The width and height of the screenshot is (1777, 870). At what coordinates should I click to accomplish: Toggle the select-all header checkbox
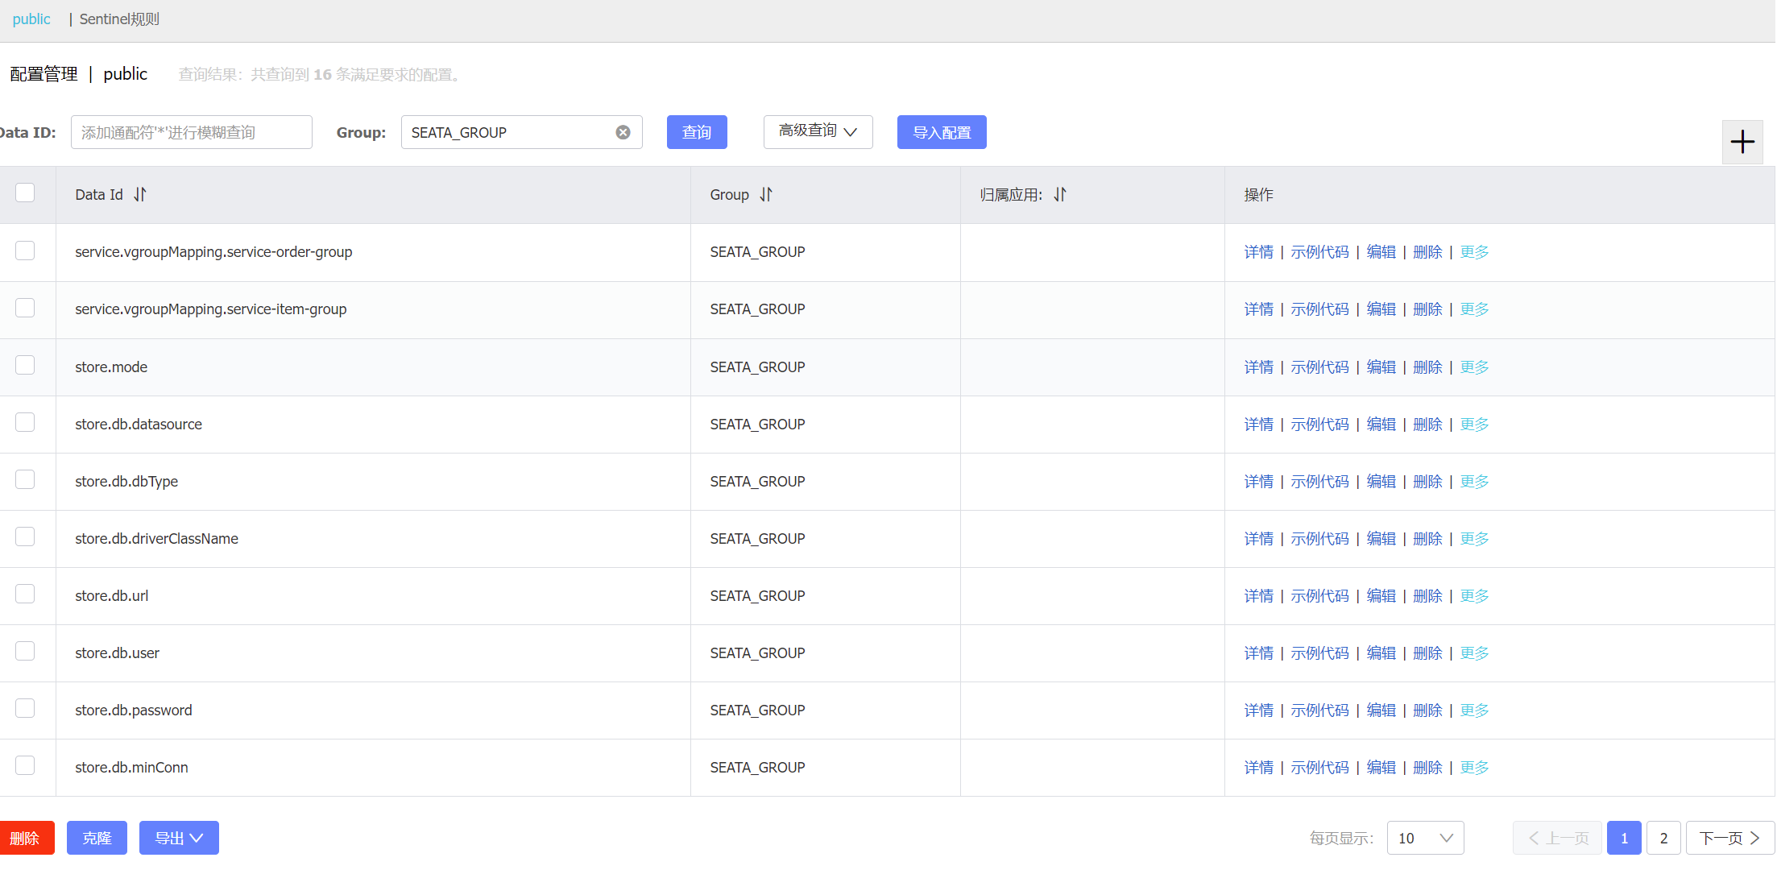pyautogui.click(x=25, y=193)
